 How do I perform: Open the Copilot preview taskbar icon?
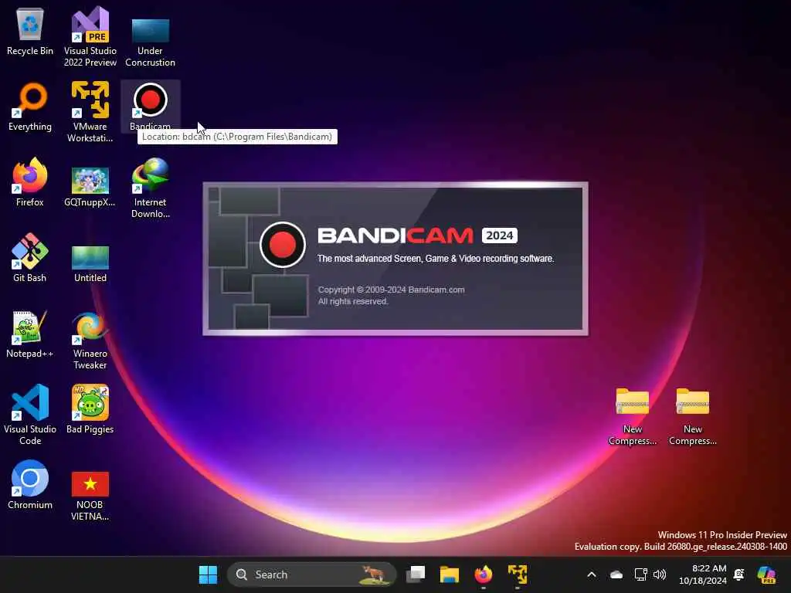click(x=766, y=574)
